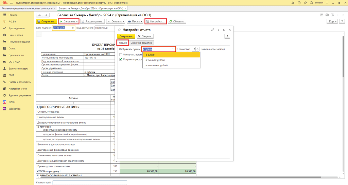Add Настройки отчета dialog to favorites
This screenshot has height=185, width=348.
pos(119,30)
